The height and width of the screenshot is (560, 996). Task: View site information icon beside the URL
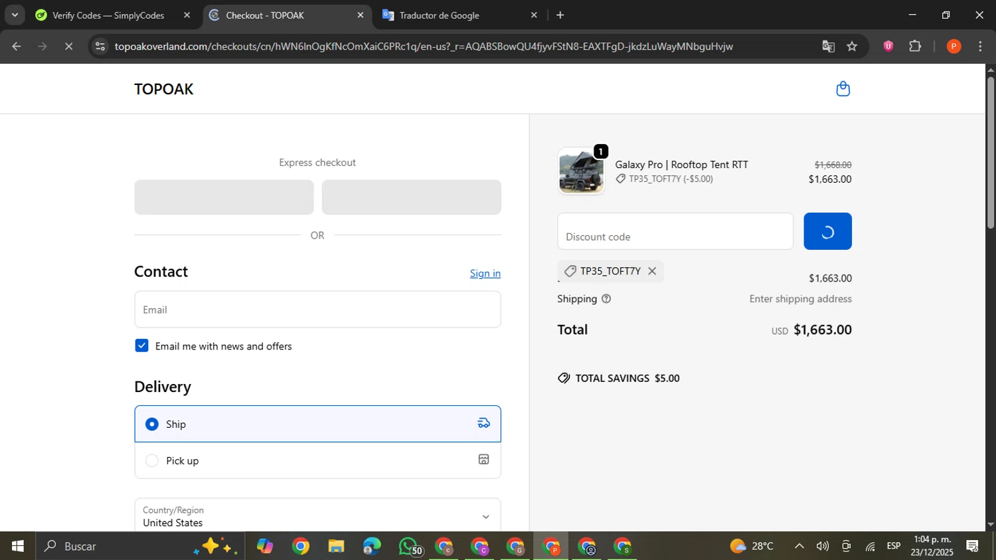100,47
